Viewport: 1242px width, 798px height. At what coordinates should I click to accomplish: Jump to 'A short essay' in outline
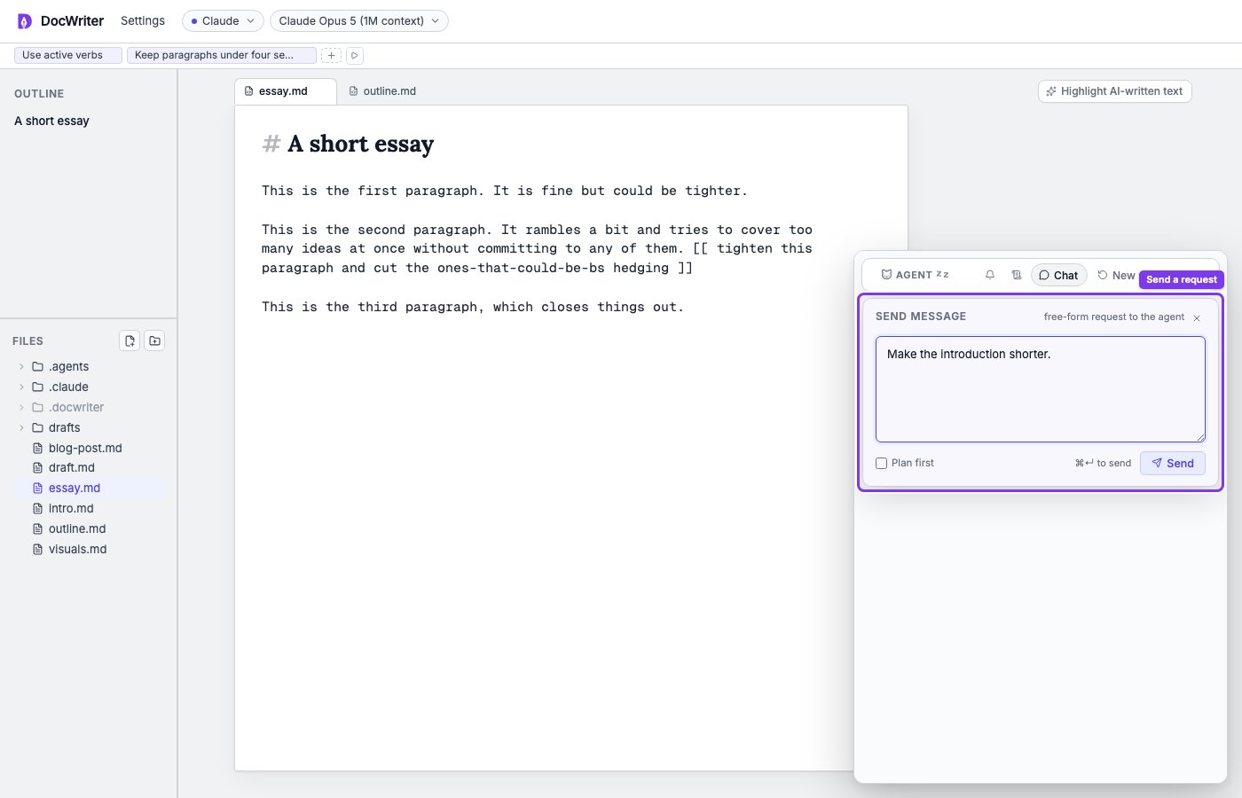pyautogui.click(x=51, y=121)
